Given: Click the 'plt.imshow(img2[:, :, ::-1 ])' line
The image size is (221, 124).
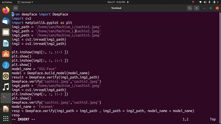Looking at the screenshot, I should (40, 61).
